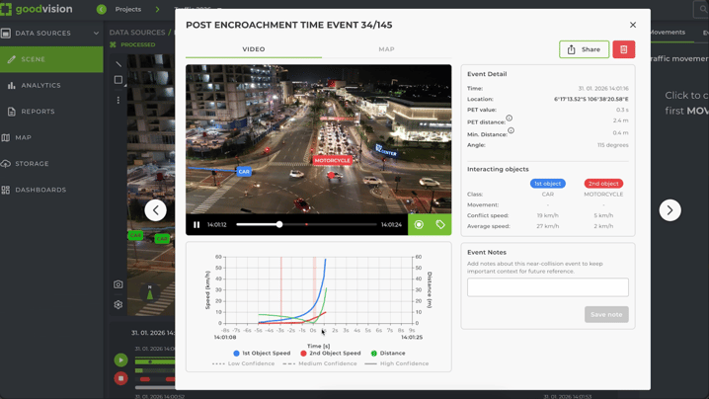Click DATA SOURCES breadcrumb in background header
This screenshot has height=399, width=709.
click(137, 33)
